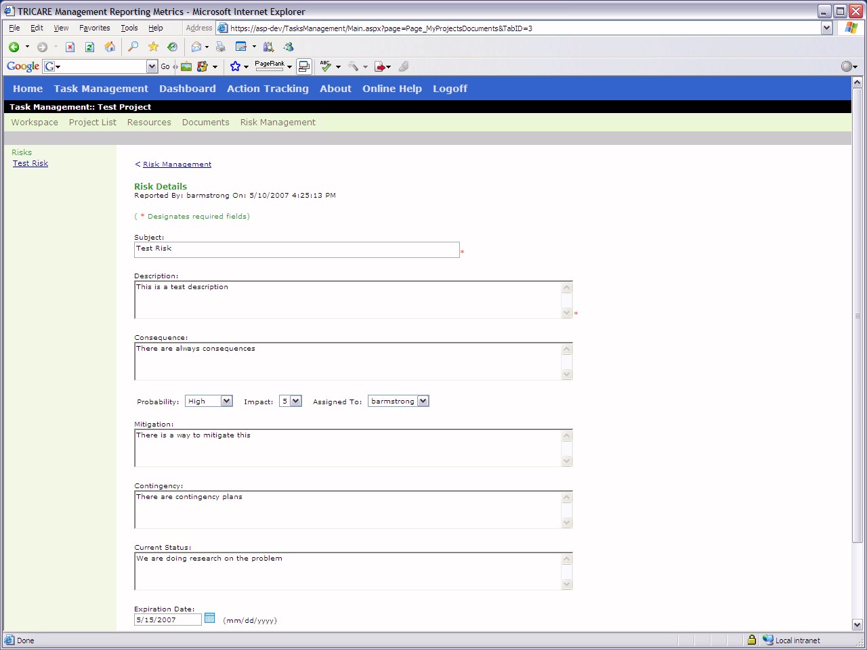Click the Google toolbar spell check icon
The width and height of the screenshot is (867, 650).
coord(326,66)
